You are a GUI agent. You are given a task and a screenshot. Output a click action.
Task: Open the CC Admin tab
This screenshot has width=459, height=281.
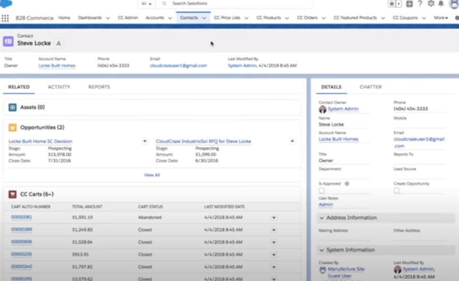[128, 18]
